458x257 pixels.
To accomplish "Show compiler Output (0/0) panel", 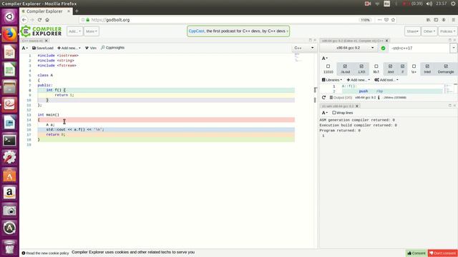I will coord(341,98).
